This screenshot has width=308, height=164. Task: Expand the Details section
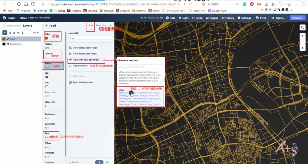click(74, 162)
